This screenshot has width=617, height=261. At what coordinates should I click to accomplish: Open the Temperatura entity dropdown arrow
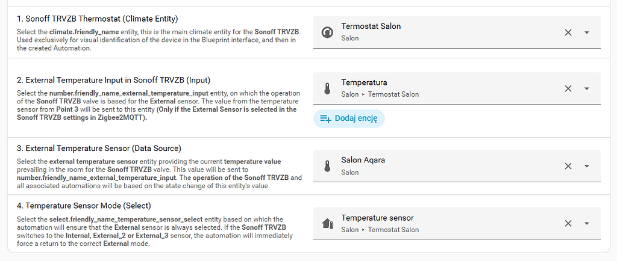(587, 88)
